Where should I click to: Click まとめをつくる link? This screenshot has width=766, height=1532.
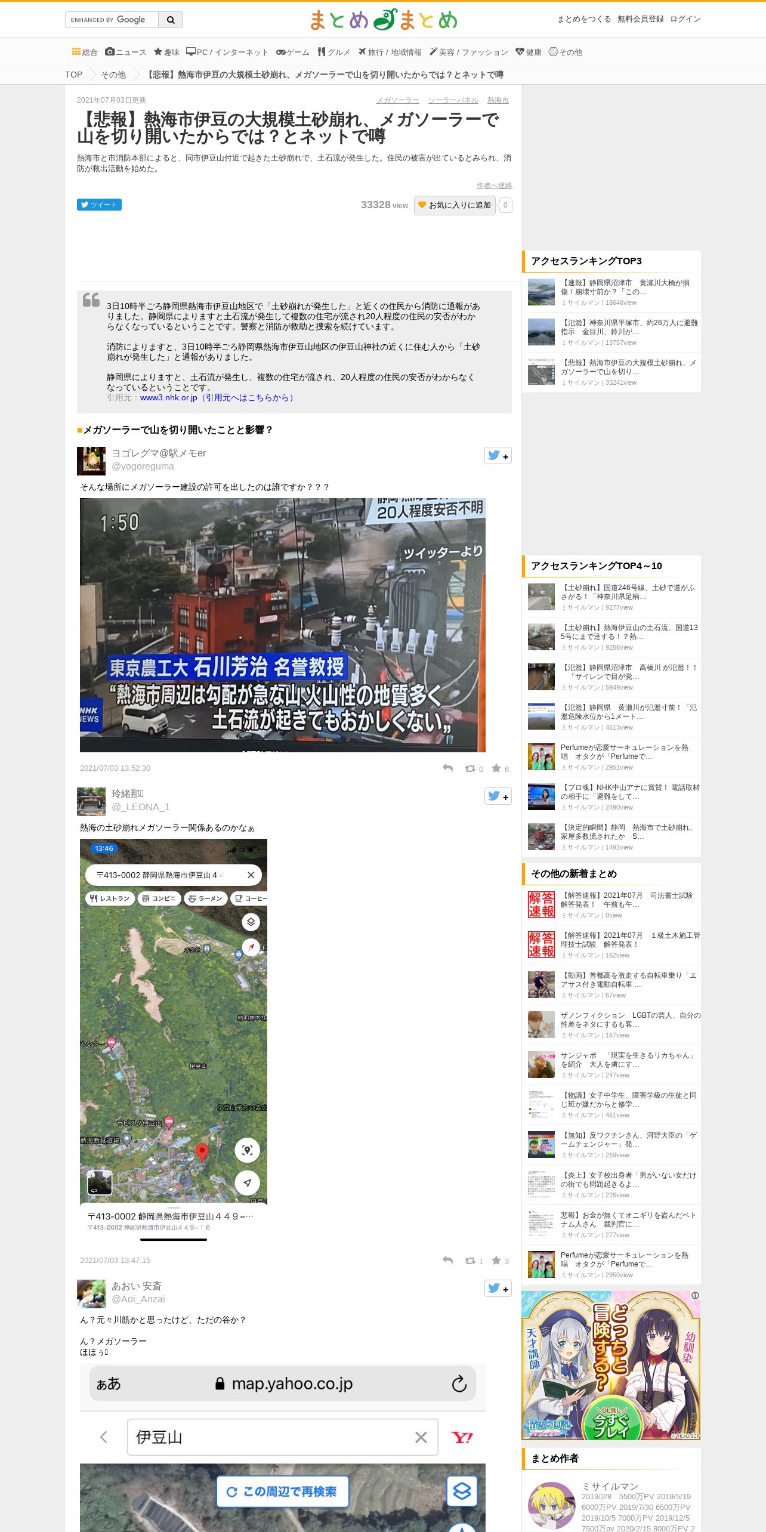[584, 19]
